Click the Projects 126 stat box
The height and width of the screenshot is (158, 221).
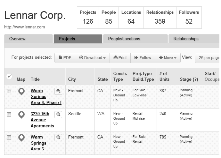tap(88, 18)
